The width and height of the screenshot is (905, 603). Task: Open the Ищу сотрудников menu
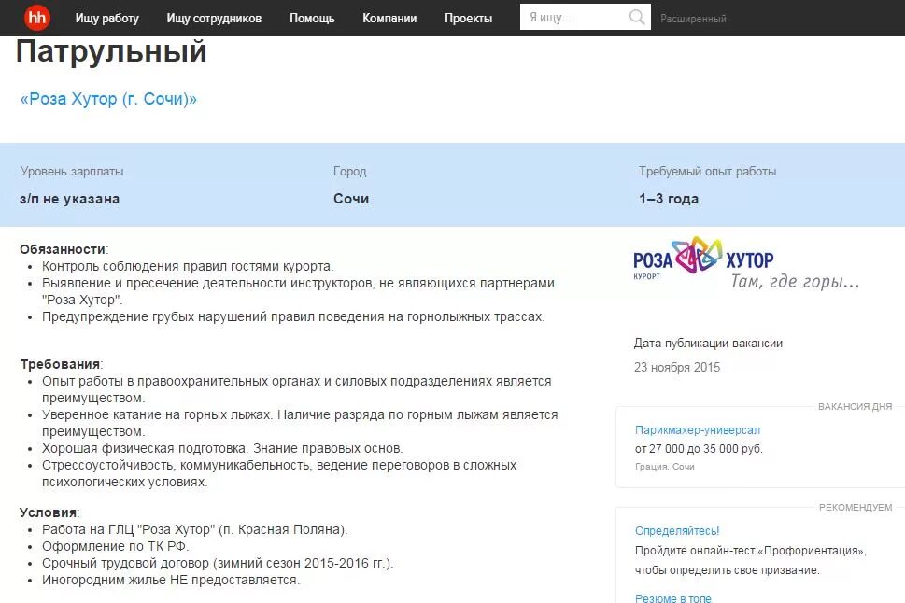pos(214,18)
